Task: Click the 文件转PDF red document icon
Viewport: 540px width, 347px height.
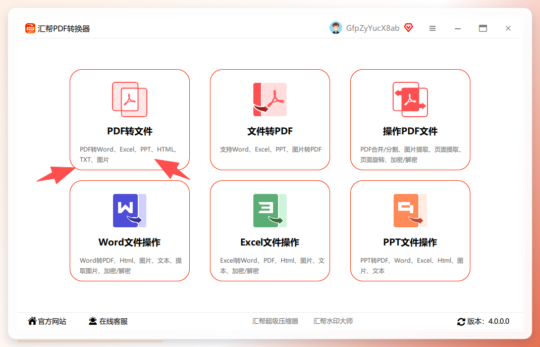Action: pos(269,99)
